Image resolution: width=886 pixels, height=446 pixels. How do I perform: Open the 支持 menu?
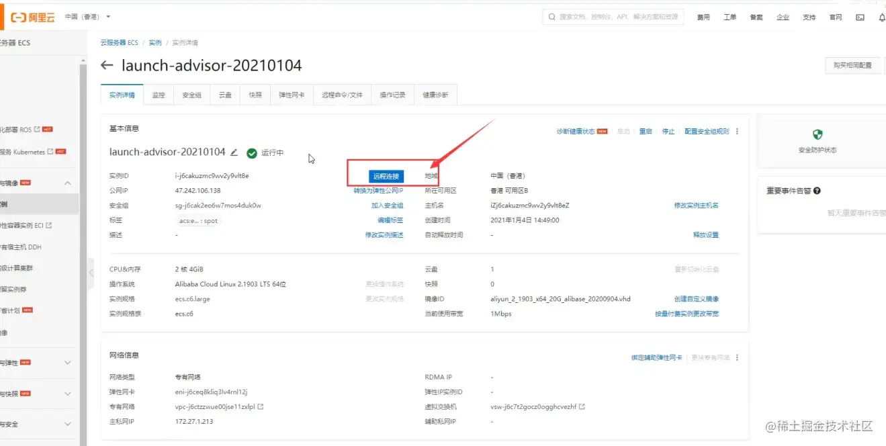tap(809, 17)
